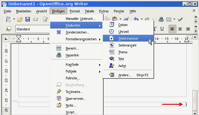The height and width of the screenshot is (115, 199).
Task: Click the Styles and Formatting icon
Action: click(x=9, y=29)
